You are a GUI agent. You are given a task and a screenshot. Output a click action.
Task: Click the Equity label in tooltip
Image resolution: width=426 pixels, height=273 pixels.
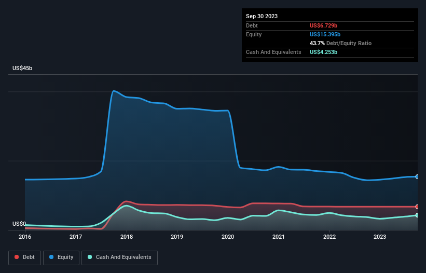pyautogui.click(x=254, y=34)
